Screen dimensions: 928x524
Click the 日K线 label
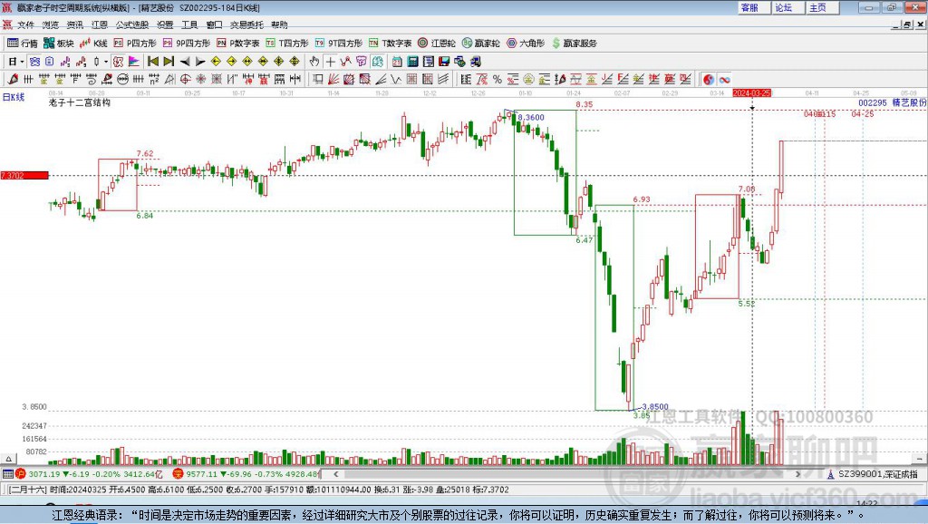tap(14, 97)
